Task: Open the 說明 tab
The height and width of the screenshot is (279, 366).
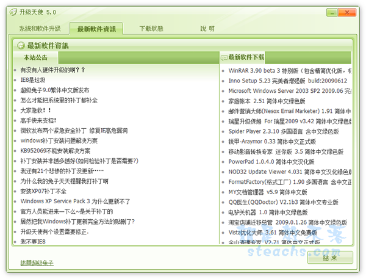Action: click(207, 29)
